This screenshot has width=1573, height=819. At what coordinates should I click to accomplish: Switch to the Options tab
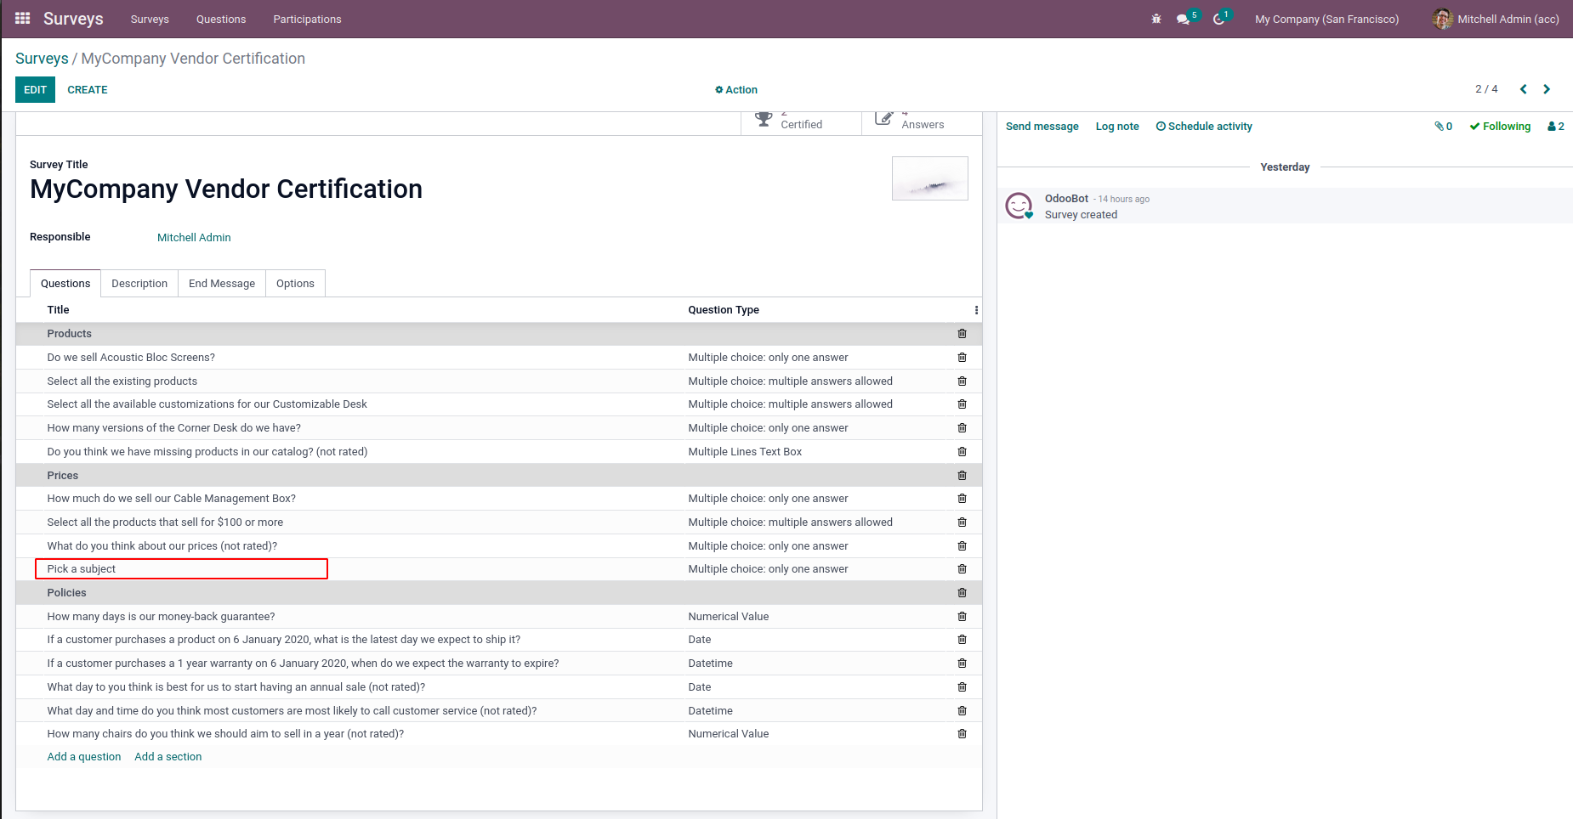point(295,284)
